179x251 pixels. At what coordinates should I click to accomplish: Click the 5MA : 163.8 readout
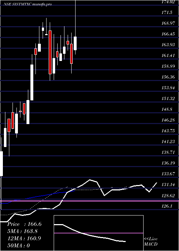[x=23, y=231]
